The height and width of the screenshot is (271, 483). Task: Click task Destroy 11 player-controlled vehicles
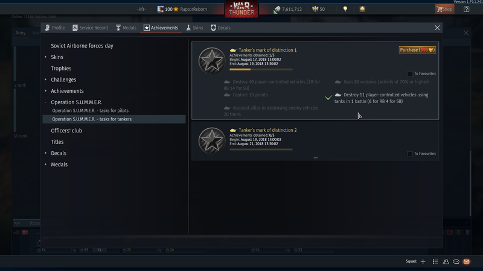click(x=382, y=98)
